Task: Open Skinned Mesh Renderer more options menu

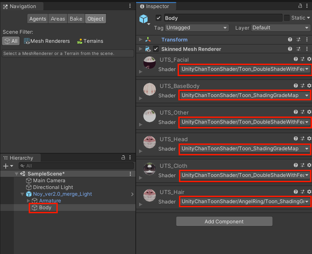Action: point(307,49)
